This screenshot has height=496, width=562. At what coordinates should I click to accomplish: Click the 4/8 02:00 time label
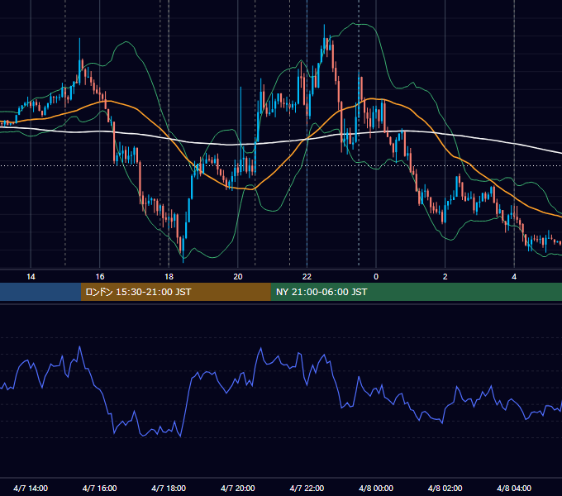[445, 489]
